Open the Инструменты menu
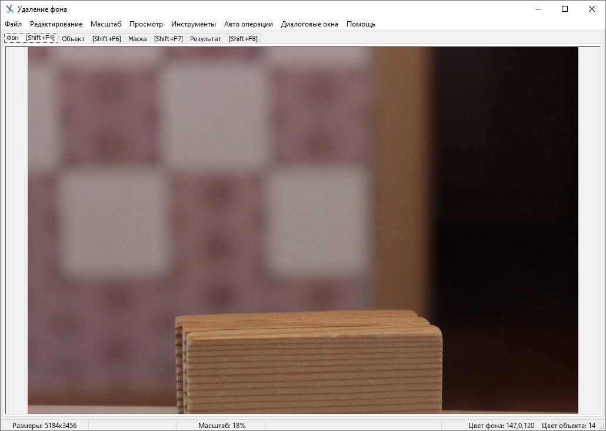 (194, 24)
